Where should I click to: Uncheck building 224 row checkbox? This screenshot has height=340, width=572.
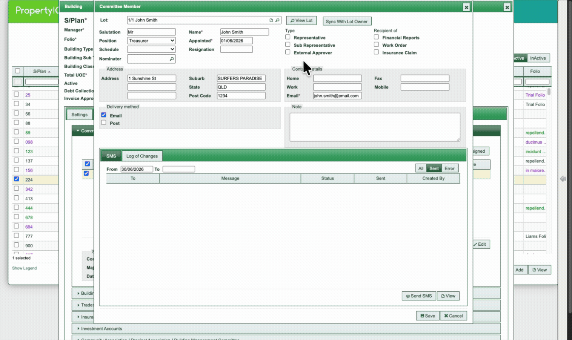point(17,179)
